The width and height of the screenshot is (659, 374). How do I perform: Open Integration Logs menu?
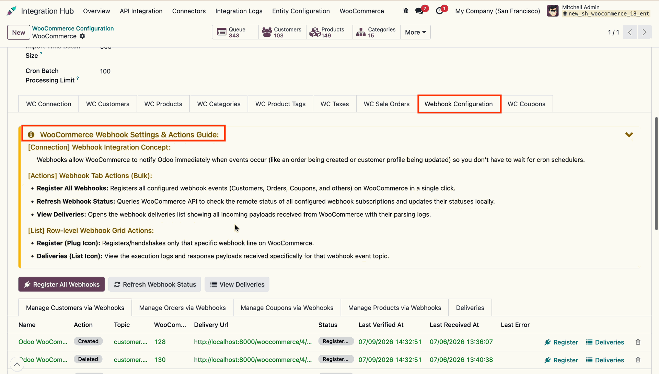click(239, 11)
